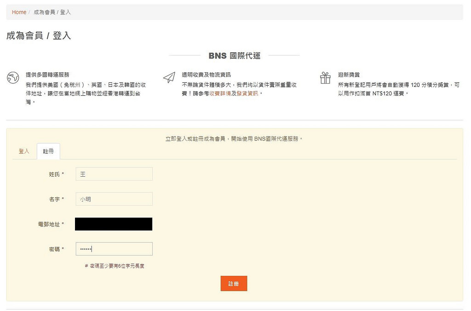
Task: Click the 電郵地址 field label
Action: coord(51,225)
